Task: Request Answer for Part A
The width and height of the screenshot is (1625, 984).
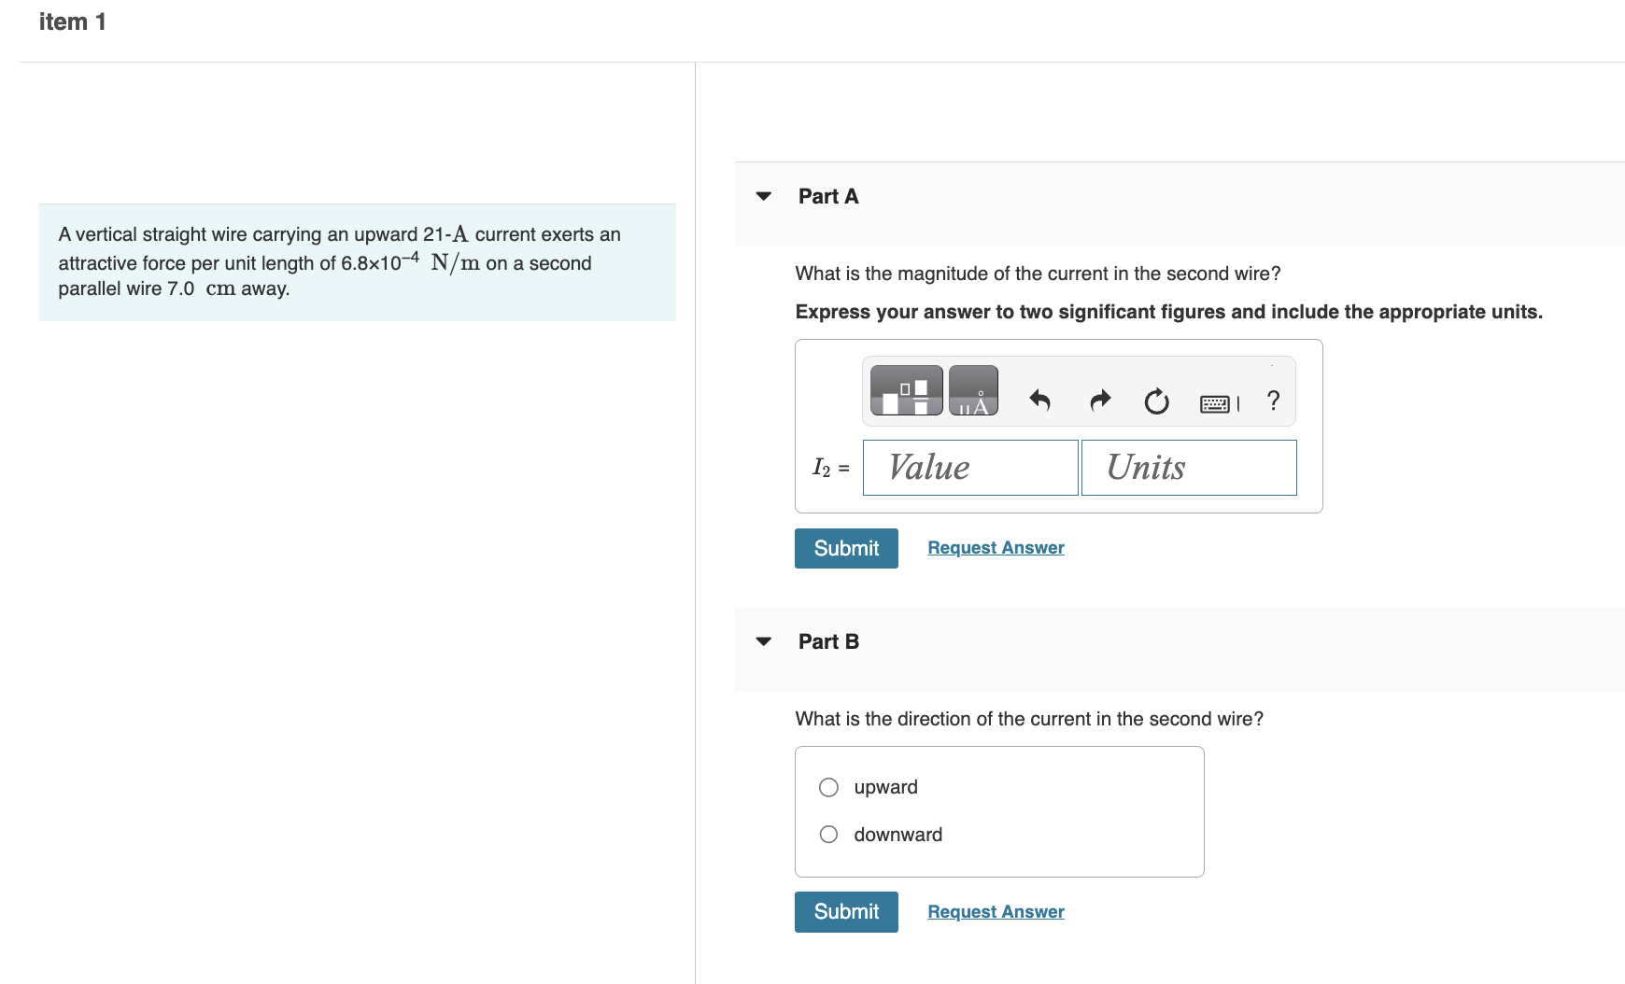Action: point(996,548)
